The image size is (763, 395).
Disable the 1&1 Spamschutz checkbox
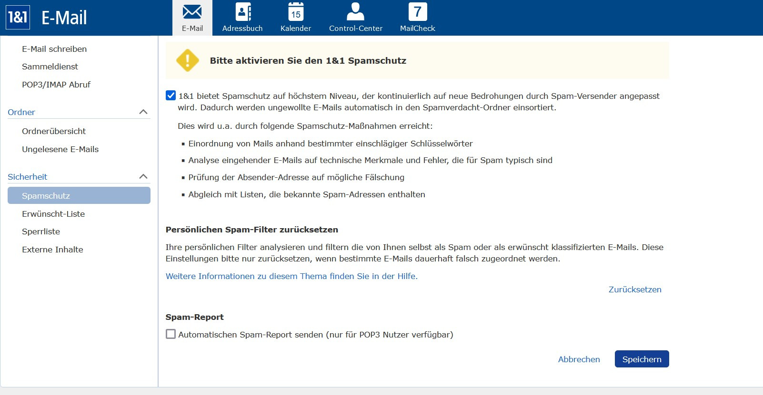pos(171,96)
